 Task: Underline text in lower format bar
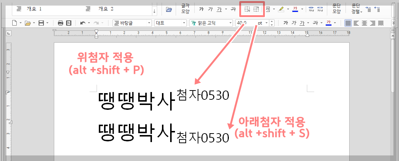coord(302,23)
